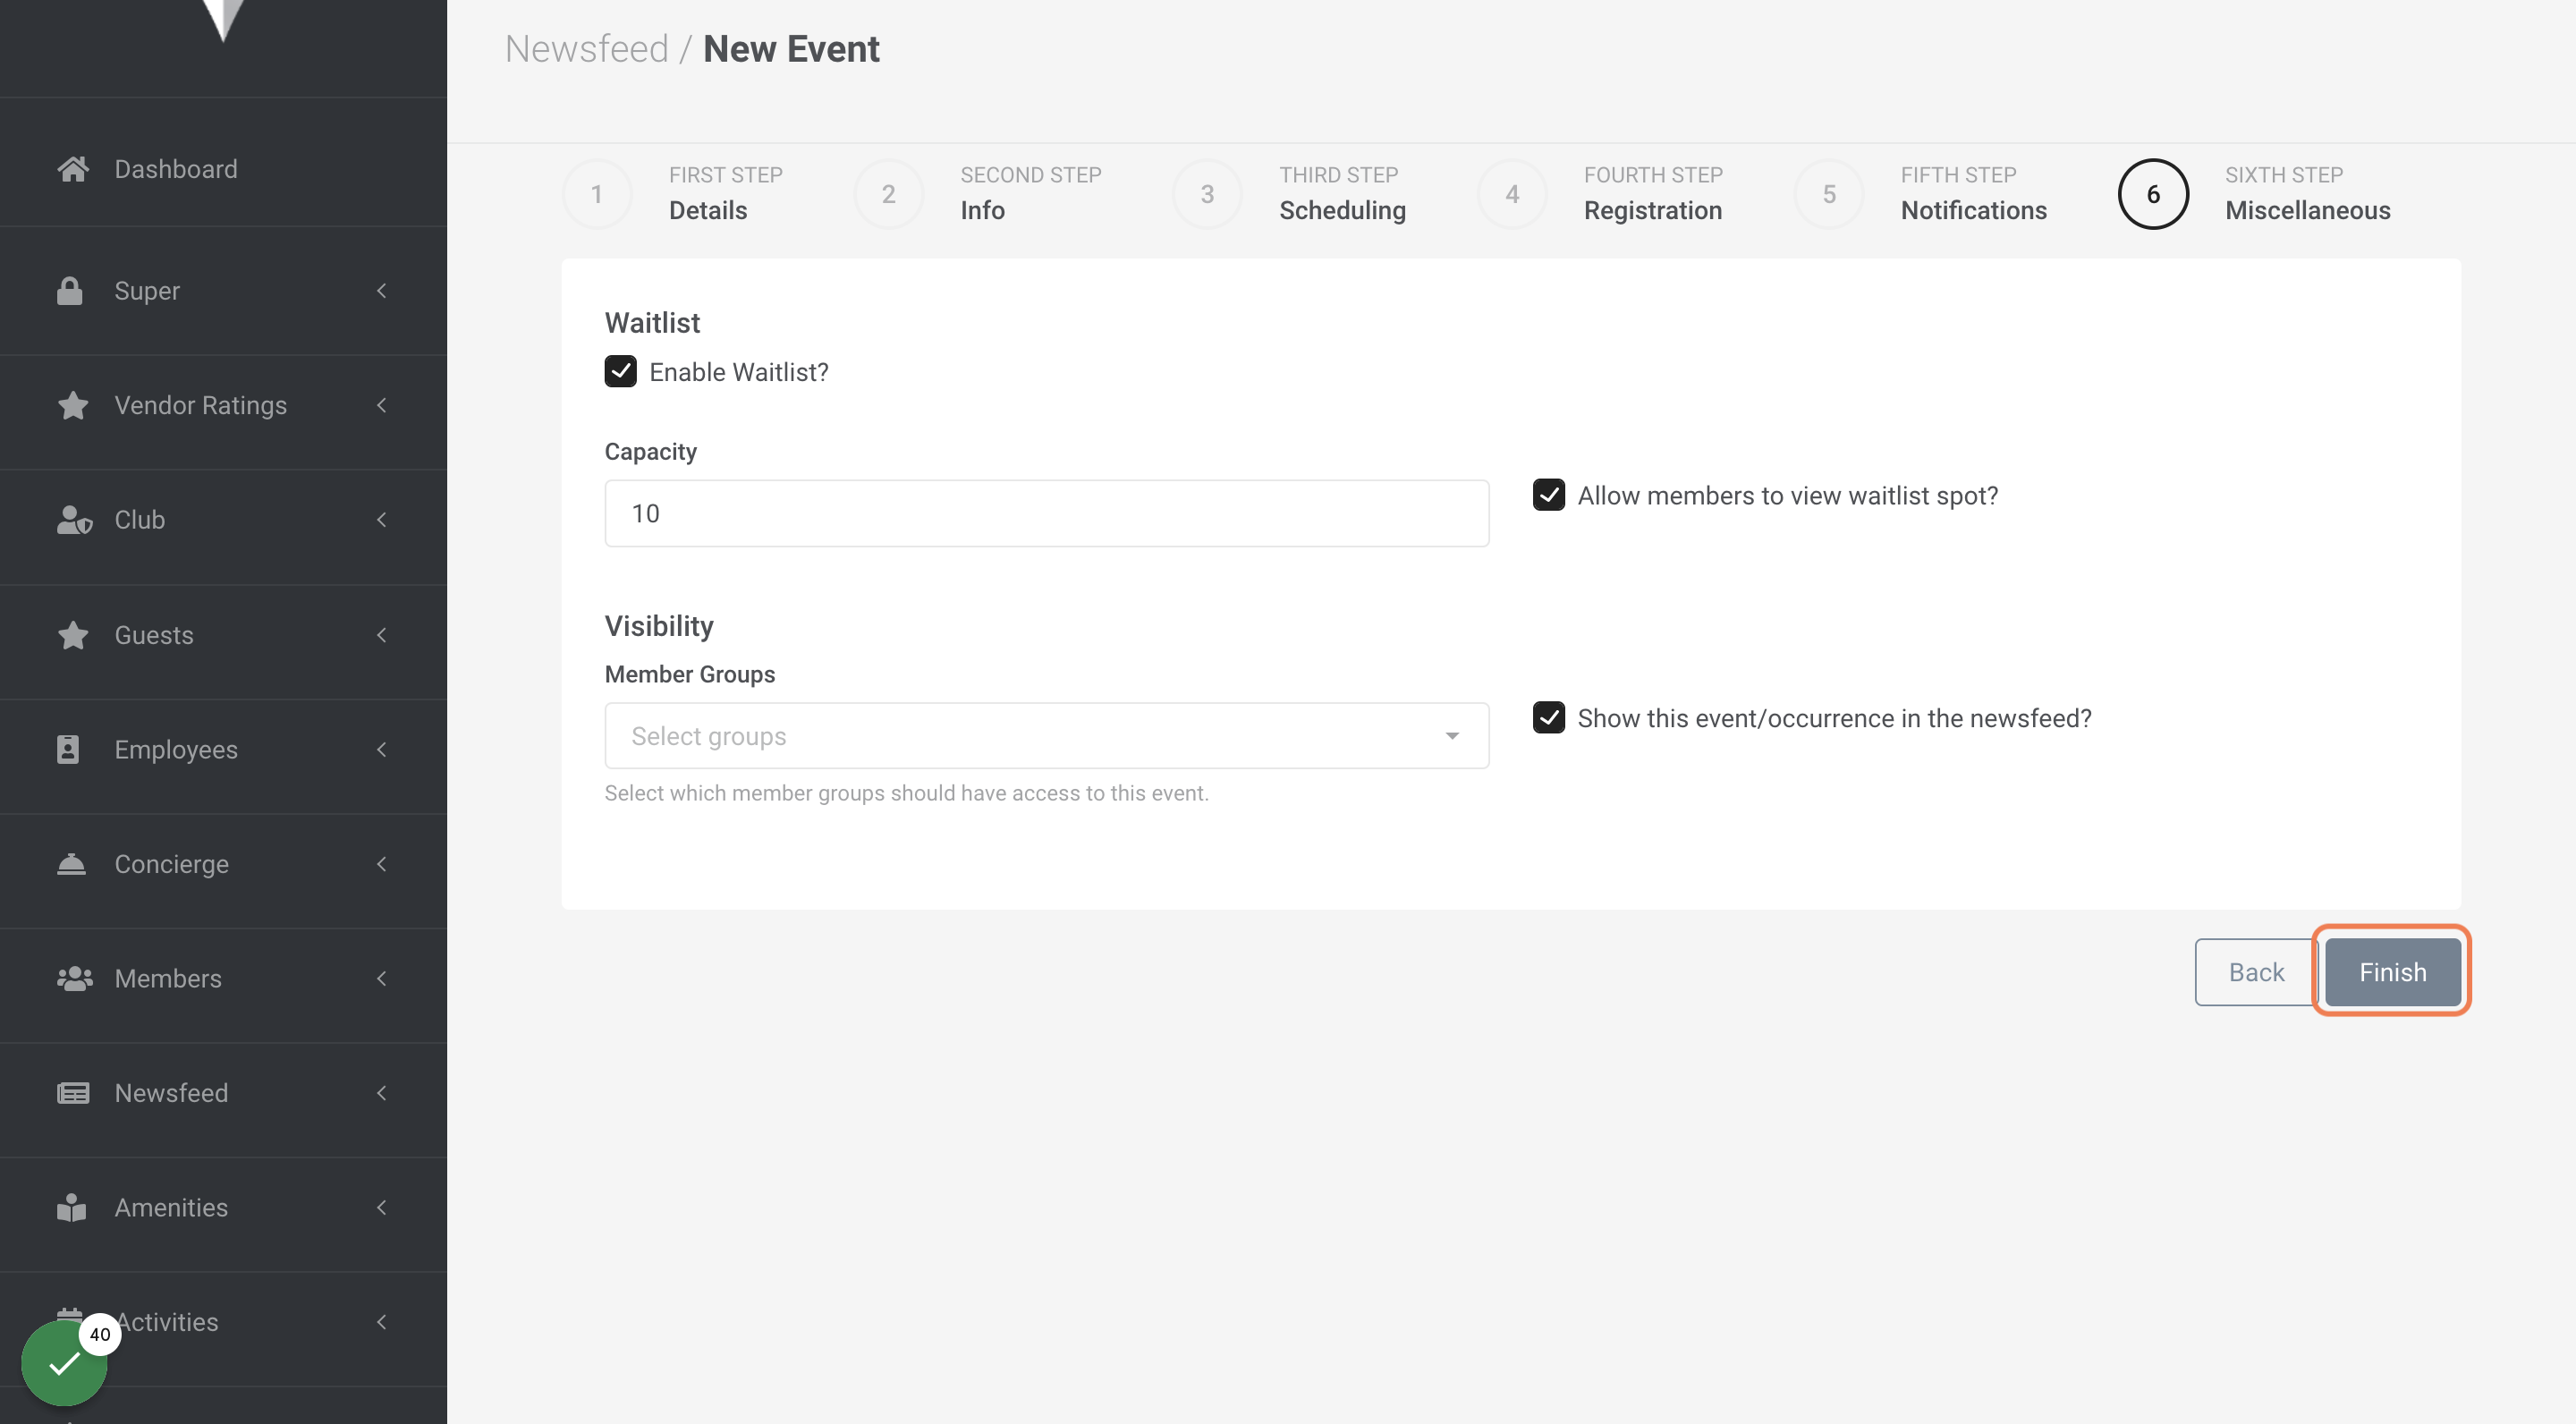Image resolution: width=2576 pixels, height=1424 pixels.
Task: Click the Newsfeed breadcrumb link
Action: pos(586,49)
